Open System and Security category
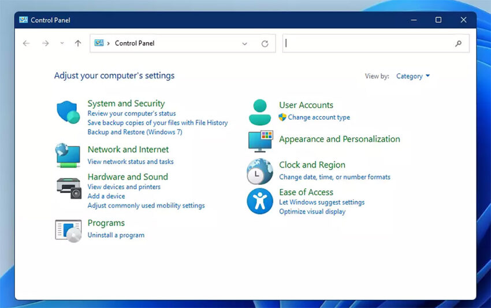Image resolution: width=491 pixels, height=308 pixels. click(126, 103)
